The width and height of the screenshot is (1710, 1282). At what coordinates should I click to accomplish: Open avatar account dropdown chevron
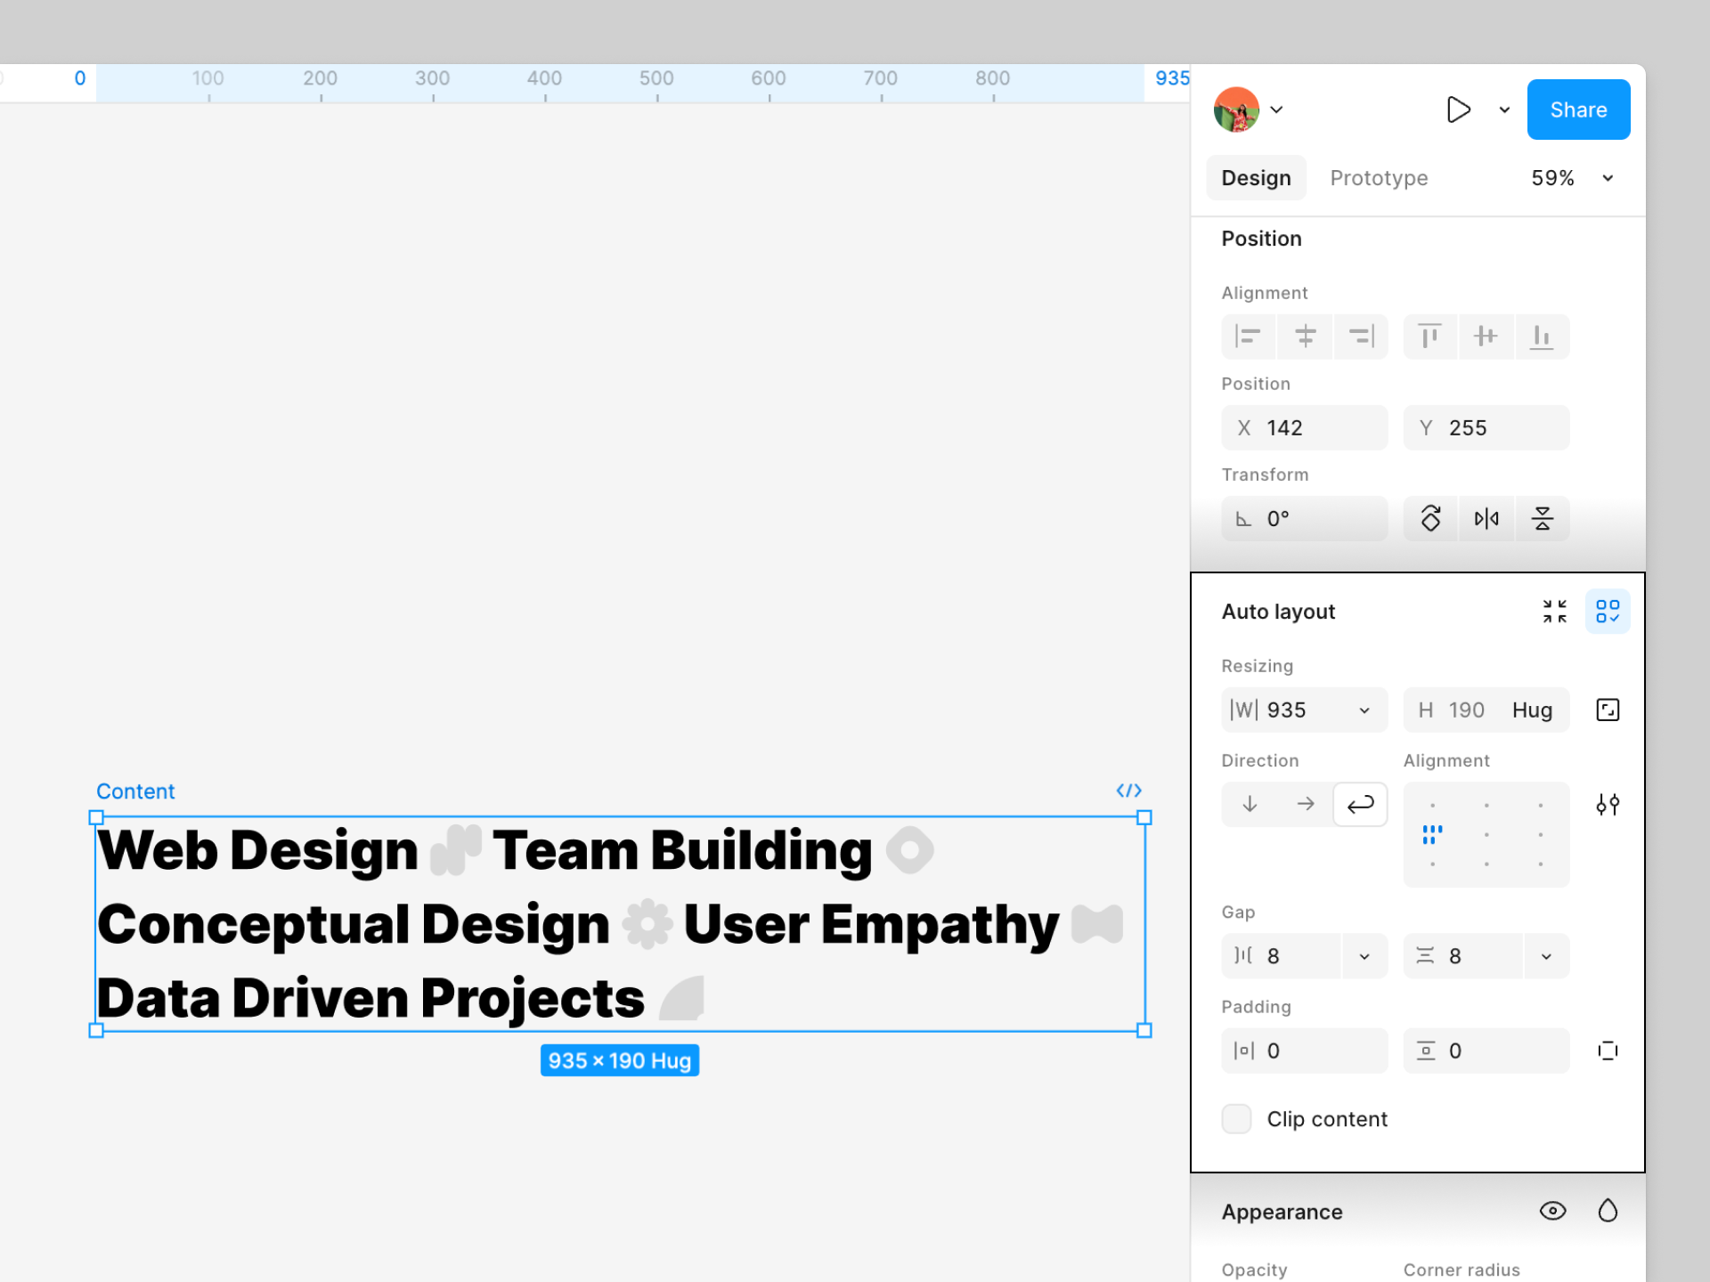pyautogui.click(x=1276, y=110)
